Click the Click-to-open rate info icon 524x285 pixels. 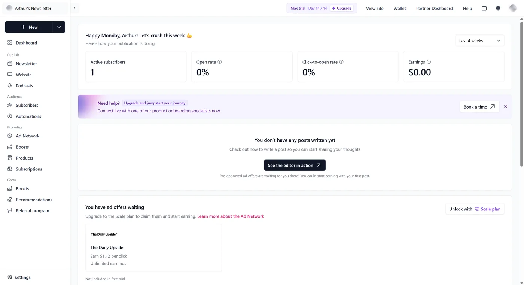341,62
